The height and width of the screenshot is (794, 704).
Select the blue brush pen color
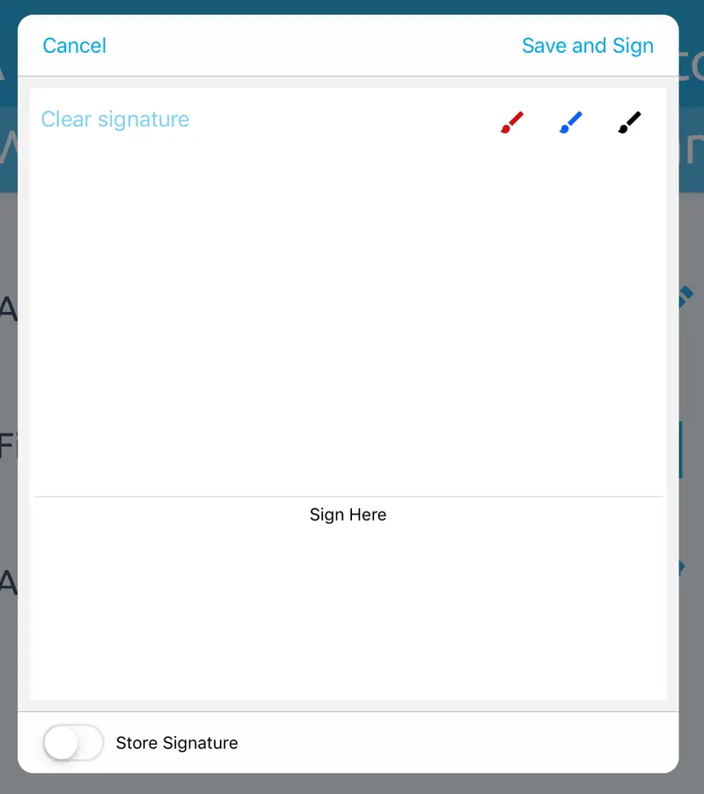pyautogui.click(x=571, y=122)
